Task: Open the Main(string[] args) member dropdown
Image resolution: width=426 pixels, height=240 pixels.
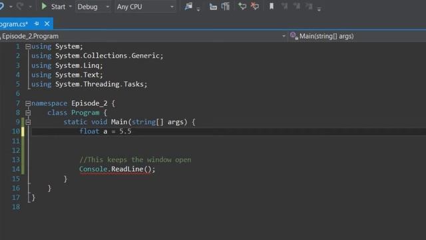Action: tap(357, 36)
